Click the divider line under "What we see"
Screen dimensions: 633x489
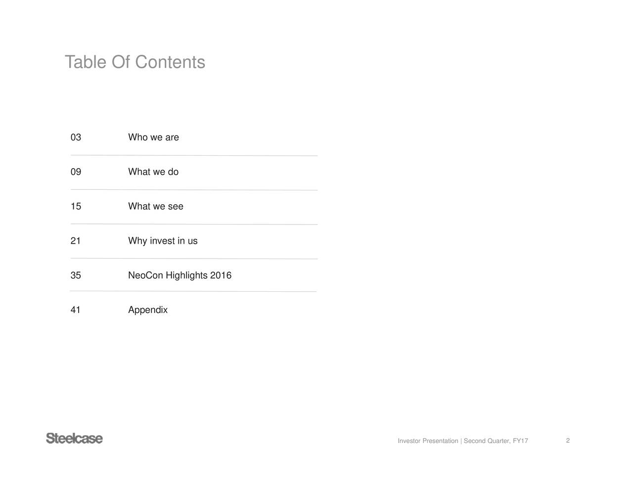click(x=194, y=224)
